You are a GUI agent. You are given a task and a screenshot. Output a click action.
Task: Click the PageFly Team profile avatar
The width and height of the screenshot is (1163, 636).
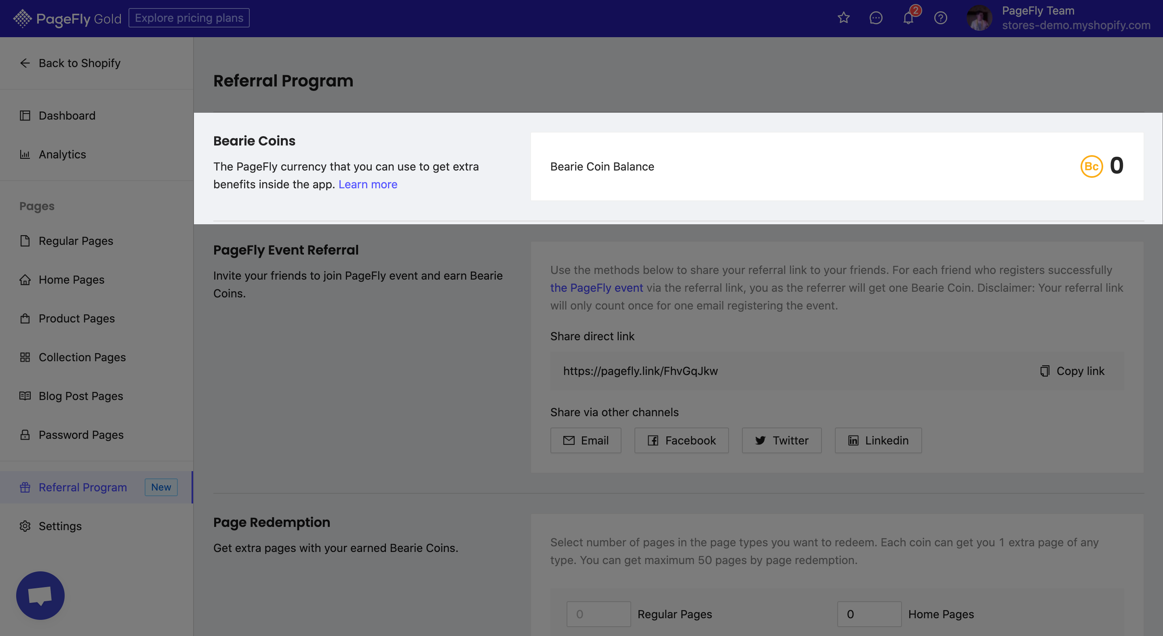pos(979,18)
